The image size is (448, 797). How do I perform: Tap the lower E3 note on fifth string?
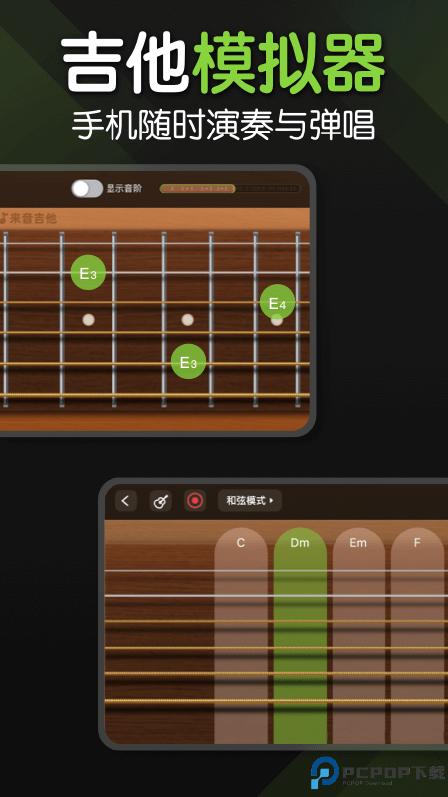[188, 362]
